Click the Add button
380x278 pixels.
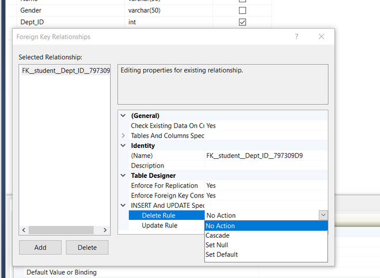coord(40,247)
